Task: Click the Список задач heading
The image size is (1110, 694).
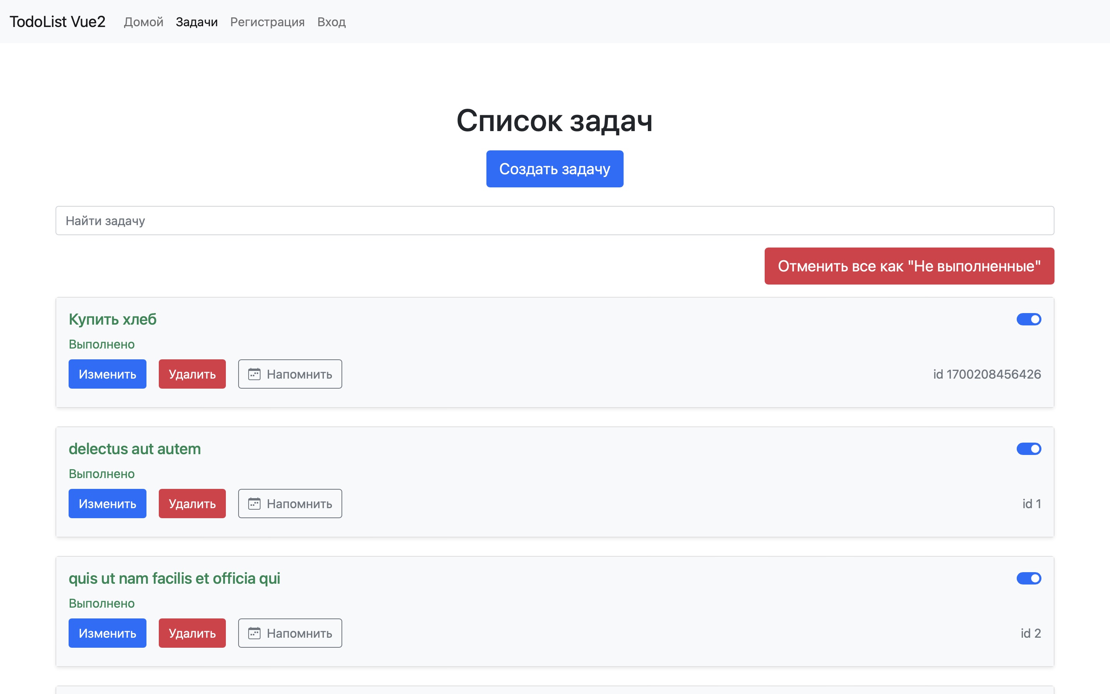Action: (x=555, y=121)
